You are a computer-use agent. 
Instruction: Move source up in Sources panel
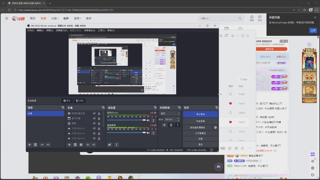88,145
